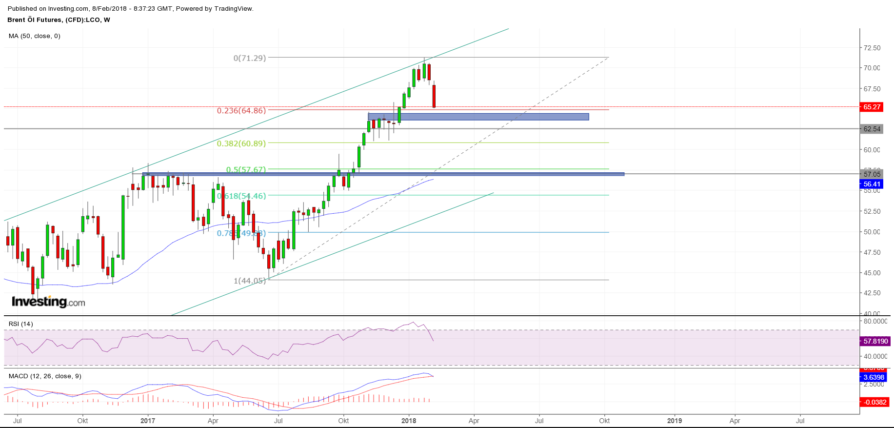Click the MACD (12, 26, close, 9) label
Viewport: 894px width, 428px height.
[x=45, y=376]
